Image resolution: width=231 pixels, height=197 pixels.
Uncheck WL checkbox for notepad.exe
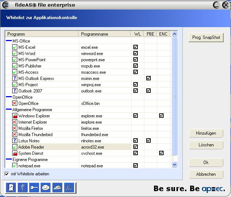136,165
